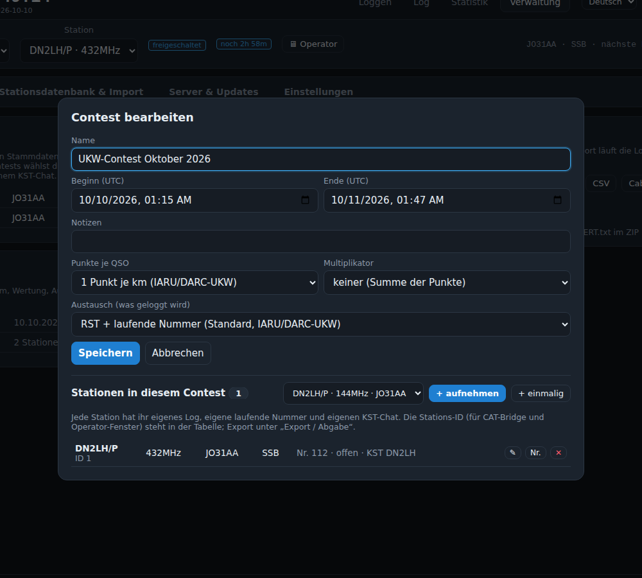Open the Deutsch language dropdown
Screen dimensions: 642x578
[610, 3]
